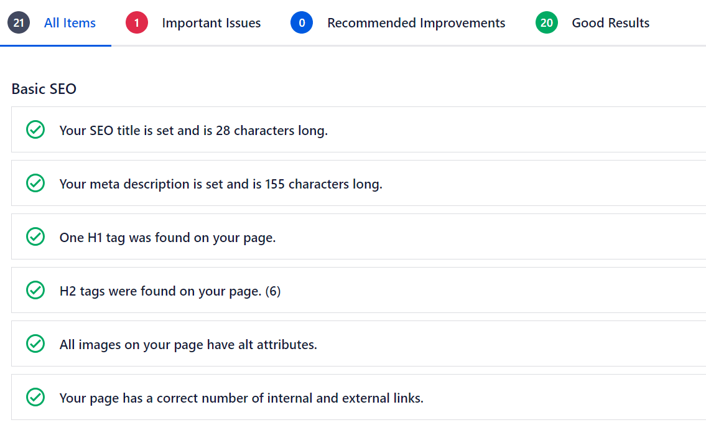Click the Basic SEO section heading

tap(44, 89)
